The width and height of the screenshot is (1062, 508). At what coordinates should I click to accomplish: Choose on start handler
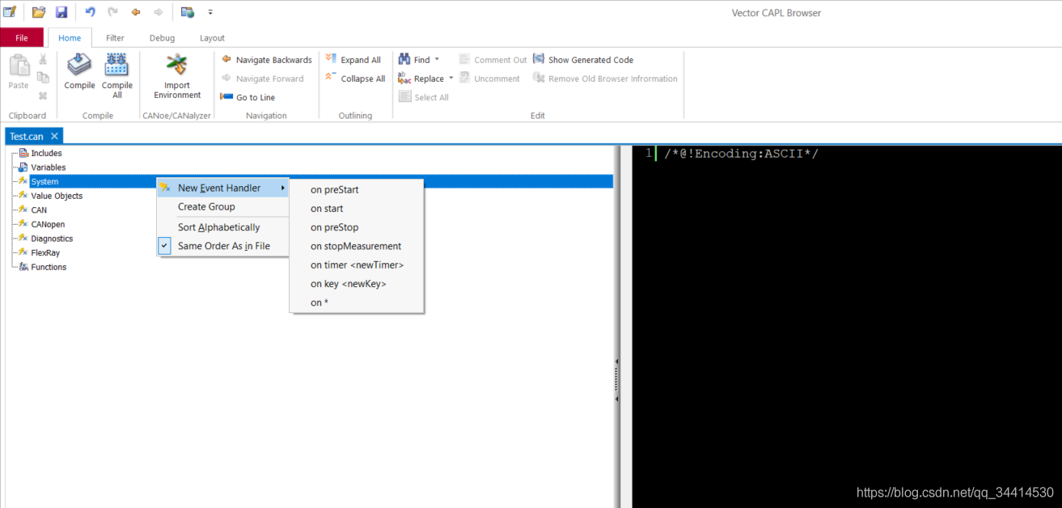coord(357,209)
